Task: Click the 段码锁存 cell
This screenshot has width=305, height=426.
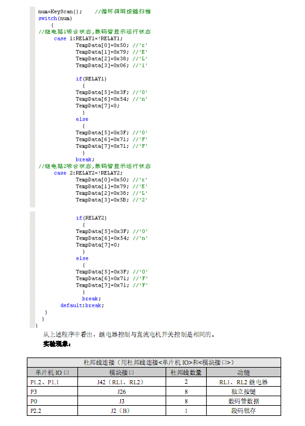Action: point(244,411)
